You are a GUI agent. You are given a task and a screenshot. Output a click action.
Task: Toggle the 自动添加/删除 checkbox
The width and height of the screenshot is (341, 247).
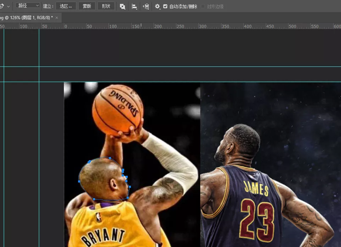click(x=165, y=6)
